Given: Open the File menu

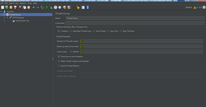Looking at the screenshot, I should pos(2,3).
